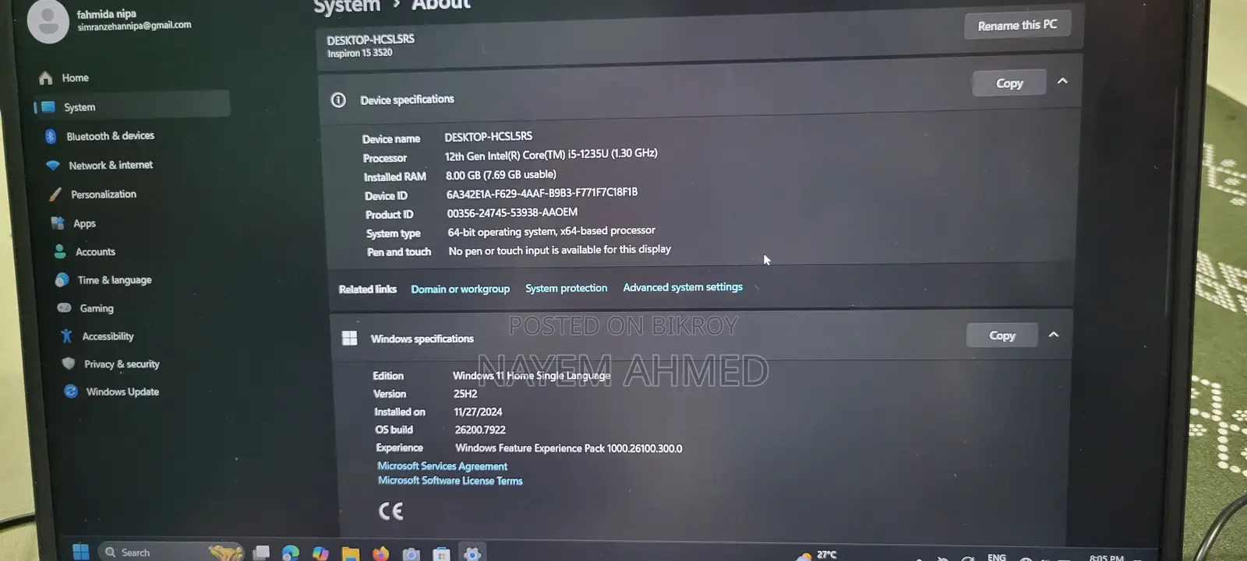Open Advanced system settings link
1247x561 pixels.
[x=683, y=287]
